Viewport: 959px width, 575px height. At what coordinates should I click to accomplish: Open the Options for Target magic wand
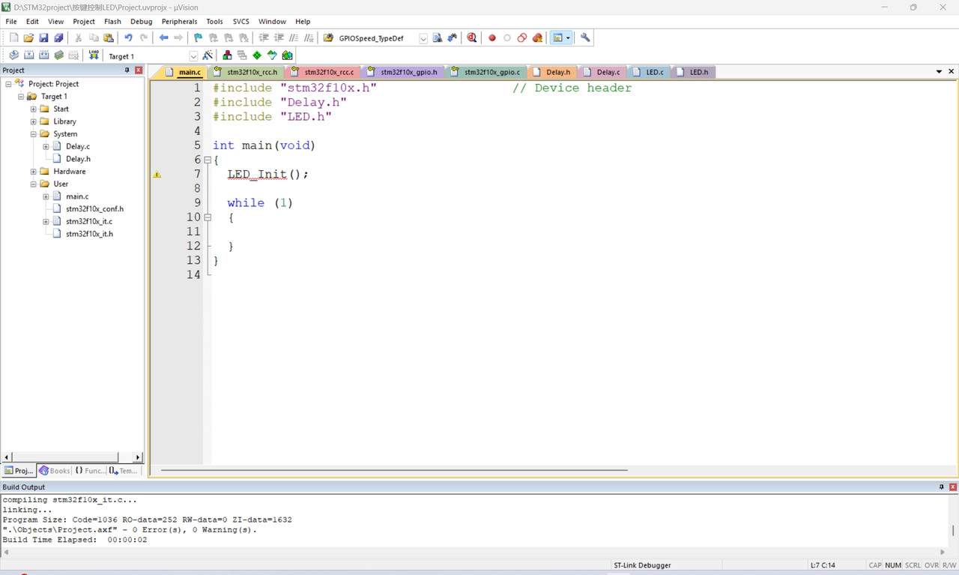tap(208, 55)
